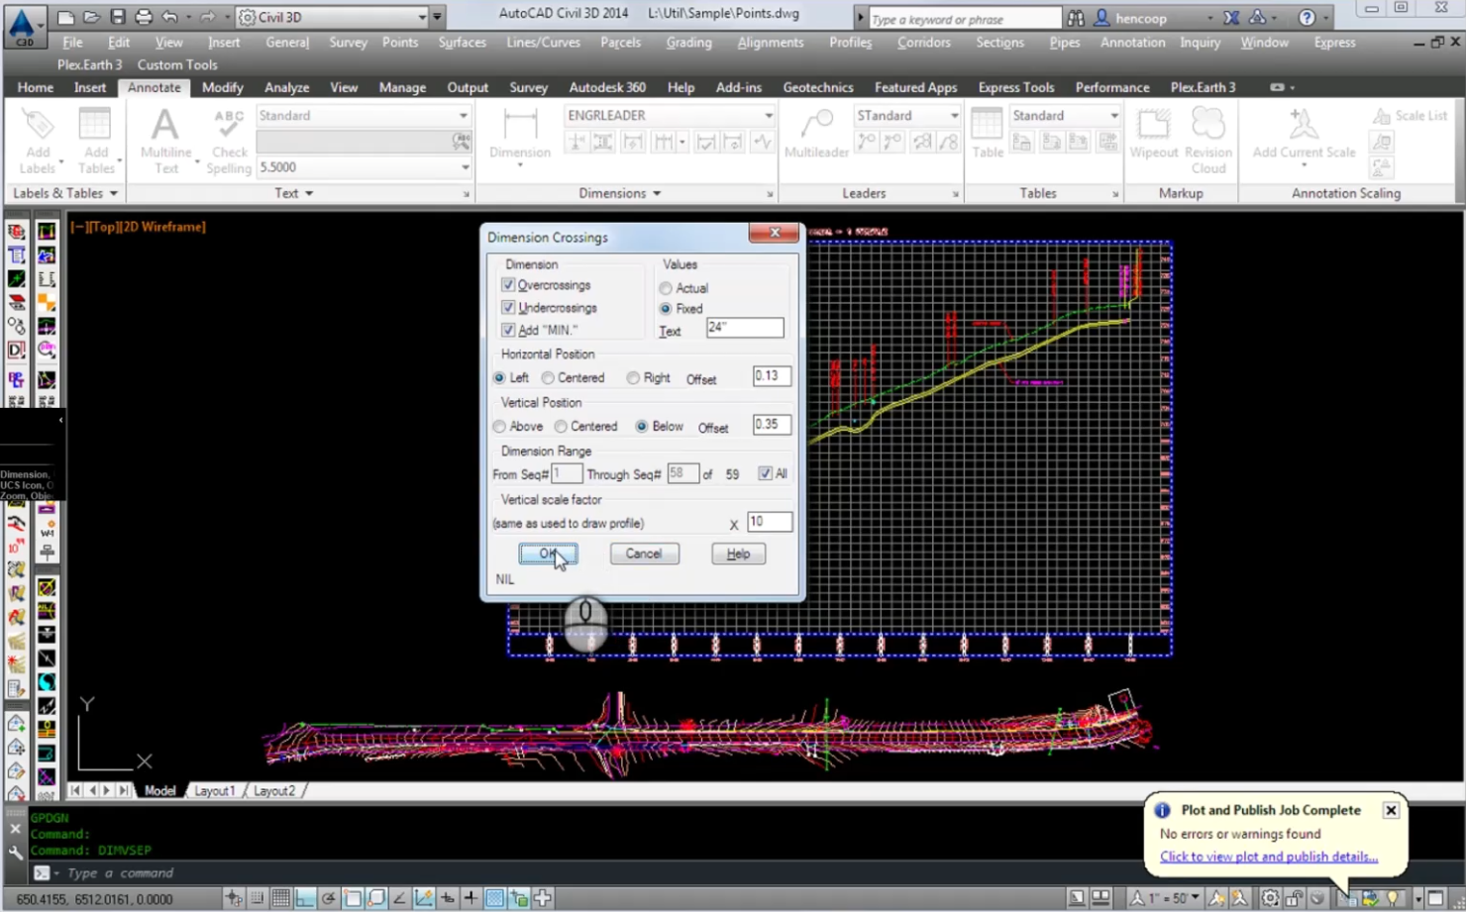Open the Corridors menu
The width and height of the screenshot is (1466, 912).
coord(923,43)
